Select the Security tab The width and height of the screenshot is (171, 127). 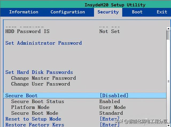108,12
